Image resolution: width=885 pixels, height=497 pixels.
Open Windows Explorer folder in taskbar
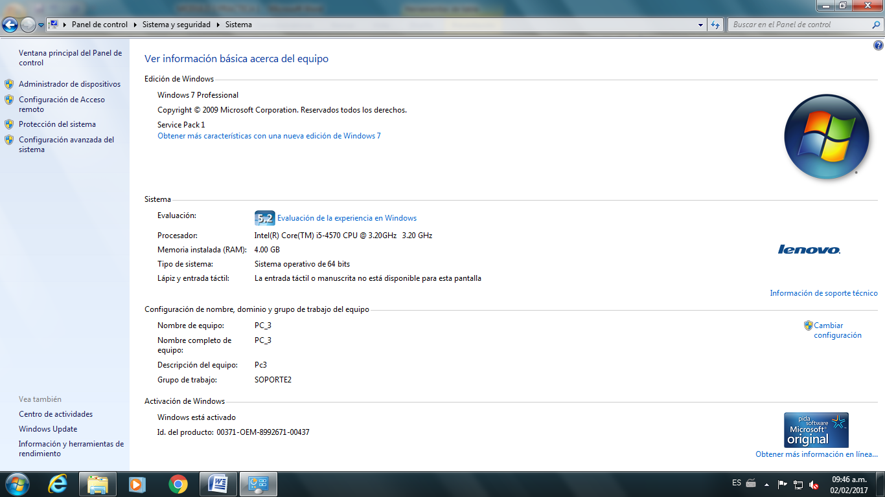(x=98, y=484)
